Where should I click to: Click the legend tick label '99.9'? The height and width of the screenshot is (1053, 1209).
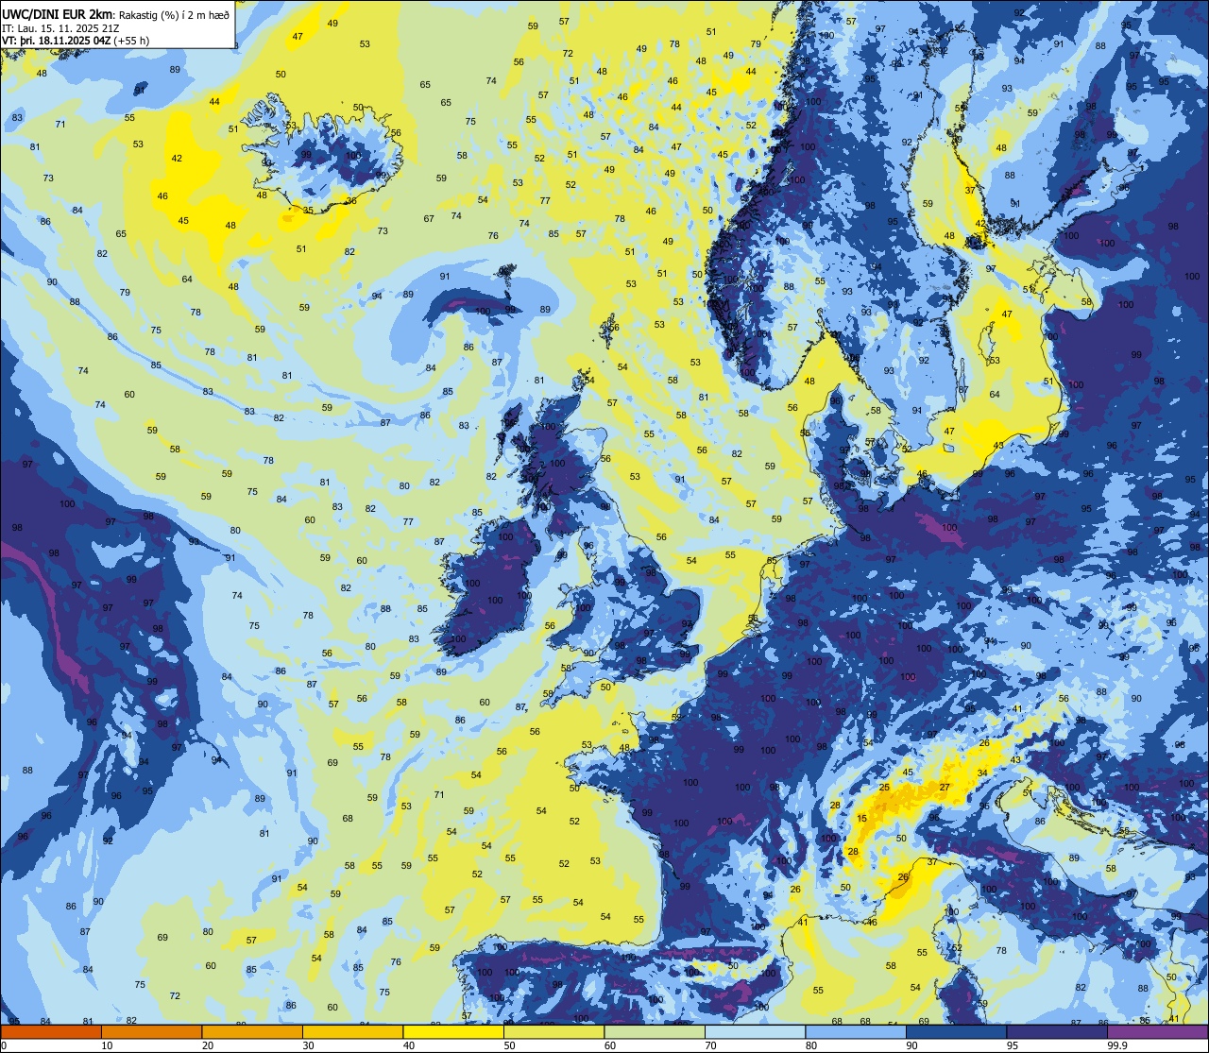pos(1117,1045)
